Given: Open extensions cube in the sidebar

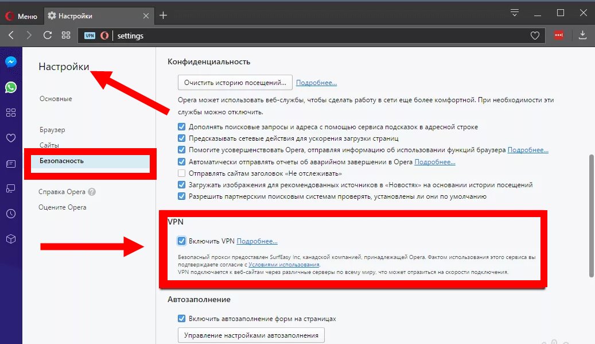Looking at the screenshot, I should [x=11, y=239].
